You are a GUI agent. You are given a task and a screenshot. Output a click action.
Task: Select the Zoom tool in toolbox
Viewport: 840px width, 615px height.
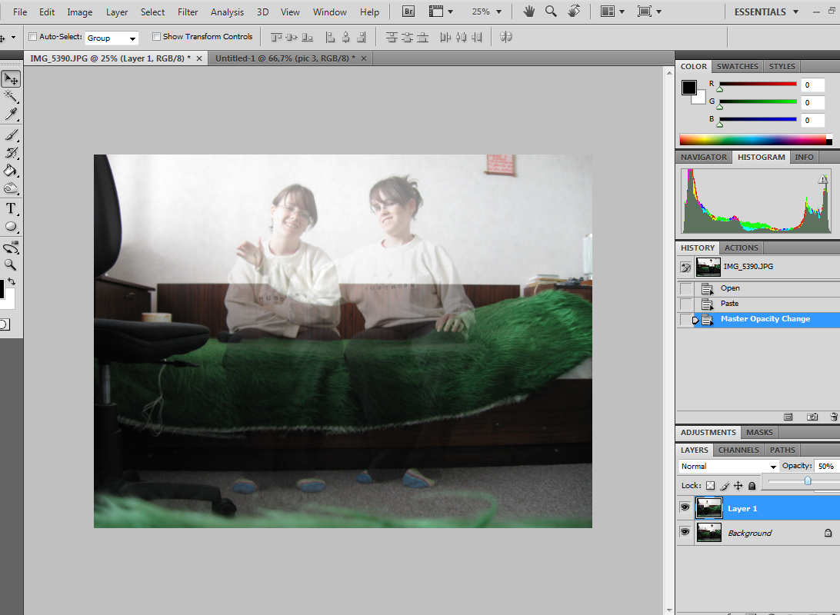tap(11, 264)
